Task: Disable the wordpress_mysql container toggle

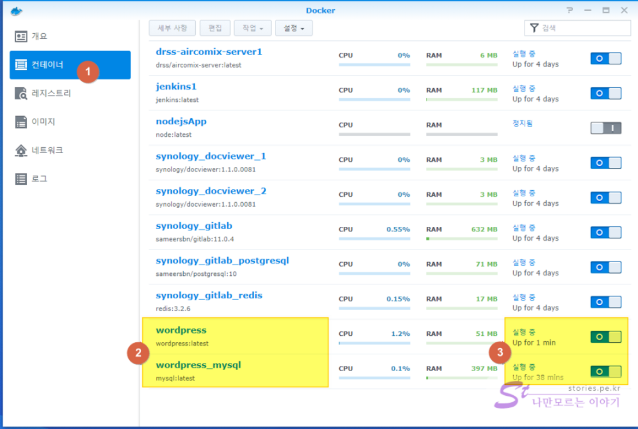Action: pos(605,371)
